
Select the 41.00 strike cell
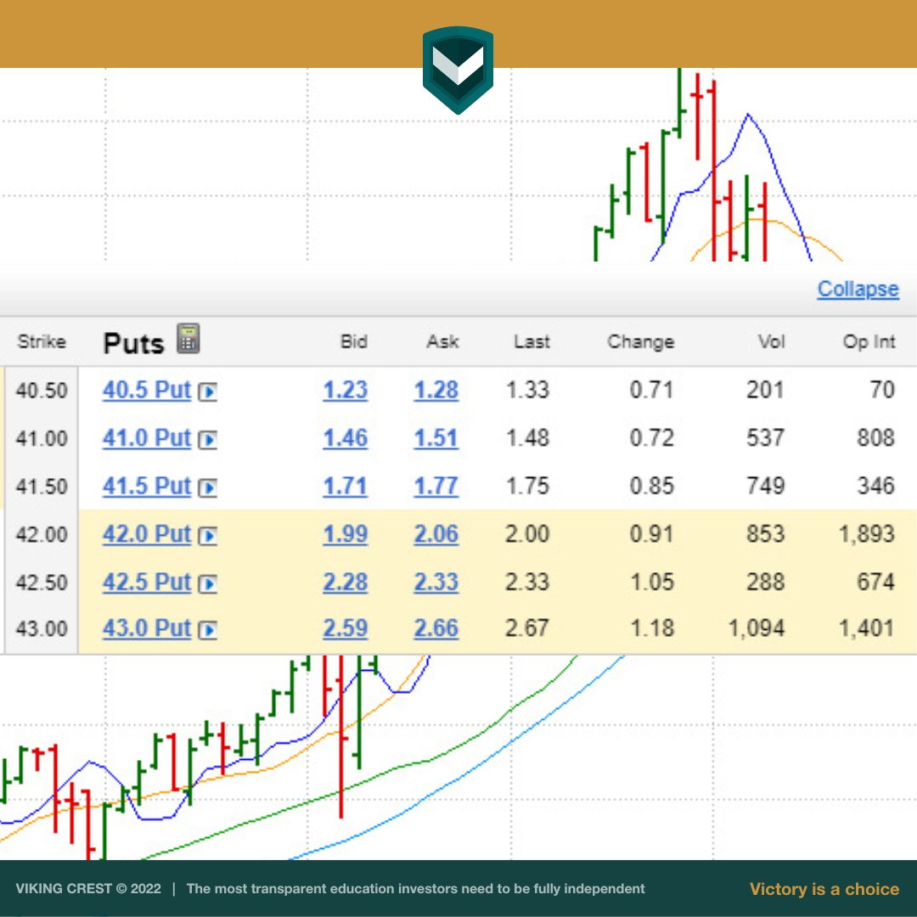tap(42, 439)
